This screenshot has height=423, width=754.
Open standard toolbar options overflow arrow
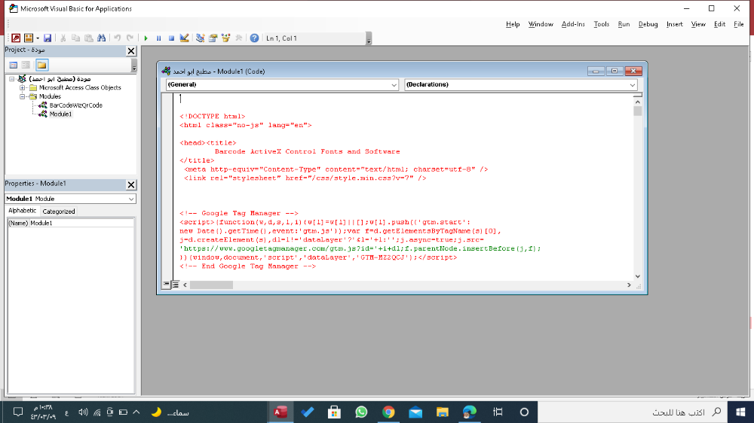click(x=369, y=38)
